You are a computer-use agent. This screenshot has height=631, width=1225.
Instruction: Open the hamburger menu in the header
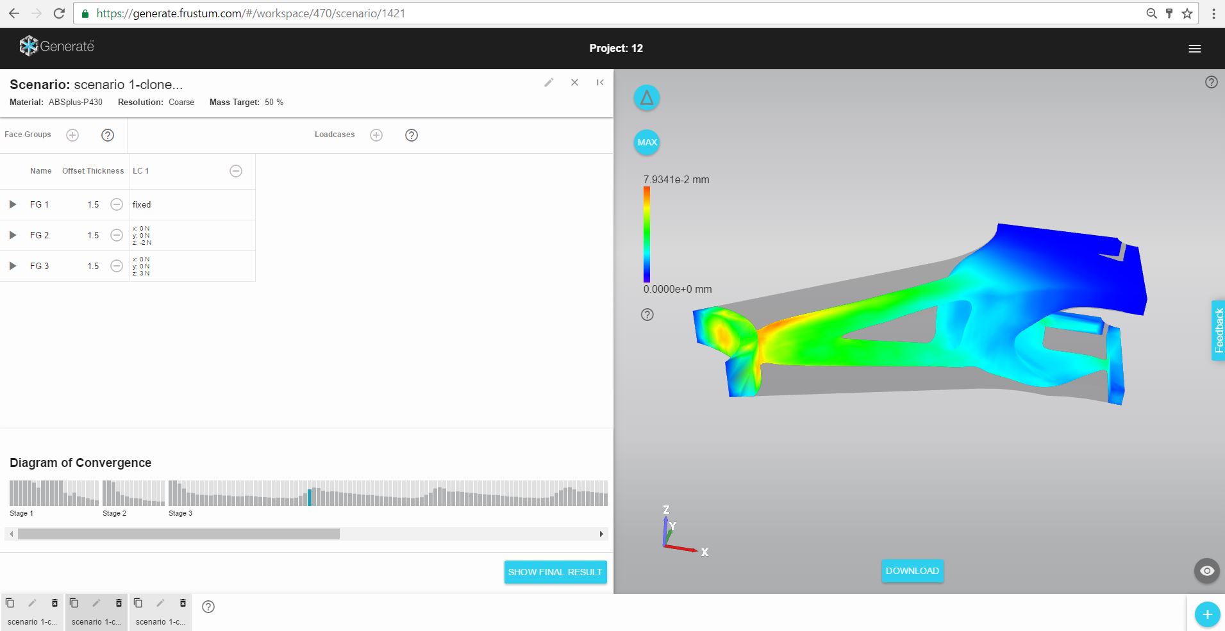click(x=1195, y=49)
